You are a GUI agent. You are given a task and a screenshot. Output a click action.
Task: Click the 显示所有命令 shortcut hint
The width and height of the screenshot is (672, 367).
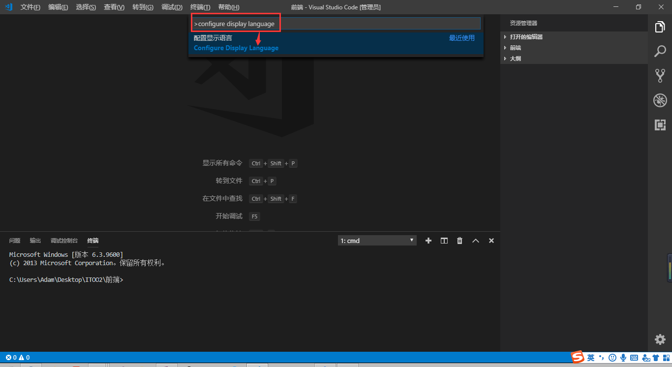(x=222, y=163)
